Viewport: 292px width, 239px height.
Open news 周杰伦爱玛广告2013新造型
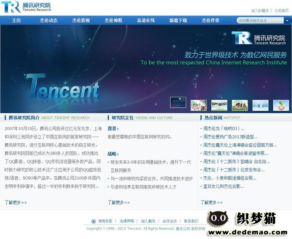[x=230, y=137]
